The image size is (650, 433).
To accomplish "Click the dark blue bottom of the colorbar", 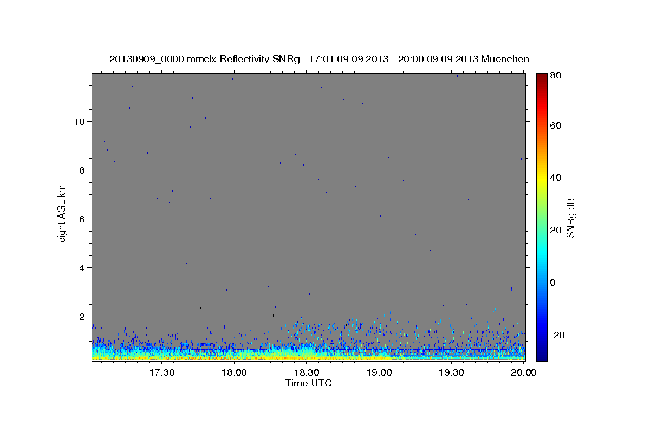I will pos(542,356).
